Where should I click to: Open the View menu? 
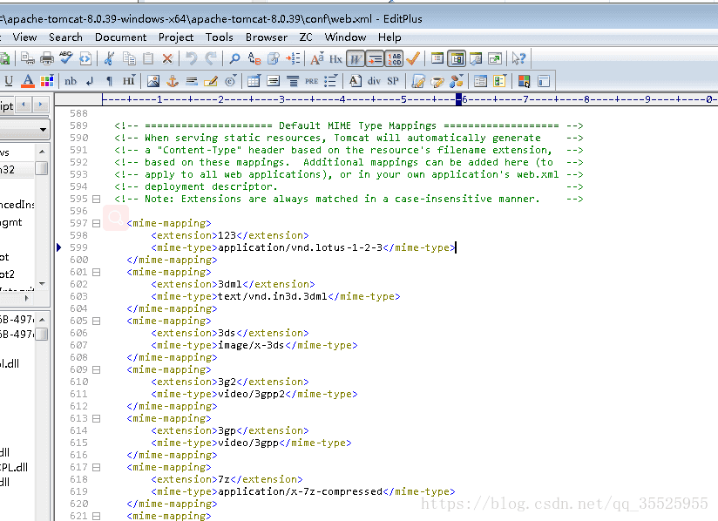[24, 37]
